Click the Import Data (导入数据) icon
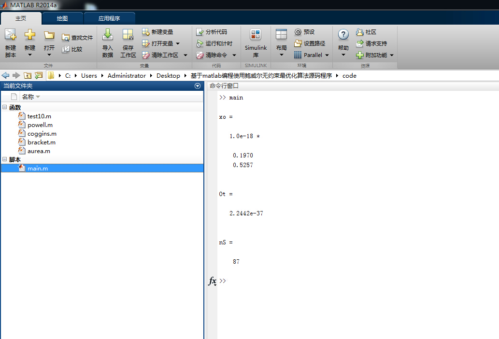 [x=108, y=34]
